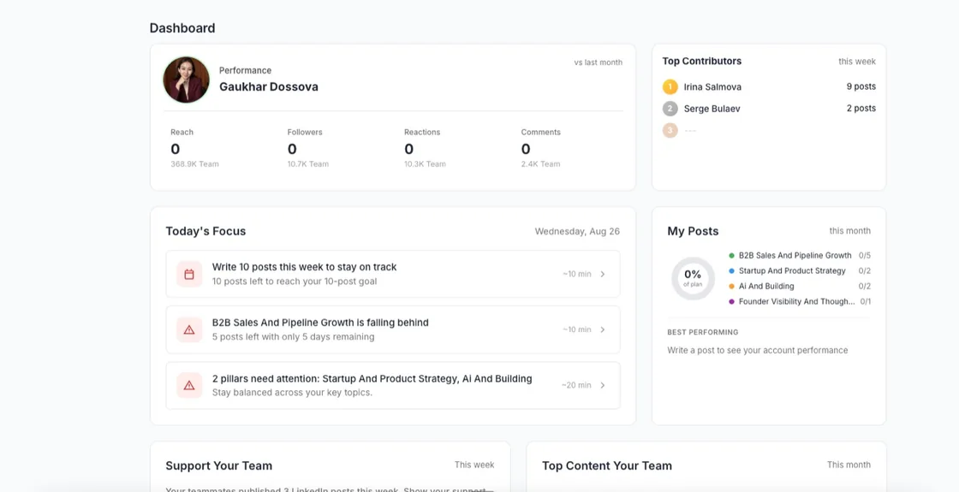Click Write a post to see your account performance

pyautogui.click(x=757, y=350)
